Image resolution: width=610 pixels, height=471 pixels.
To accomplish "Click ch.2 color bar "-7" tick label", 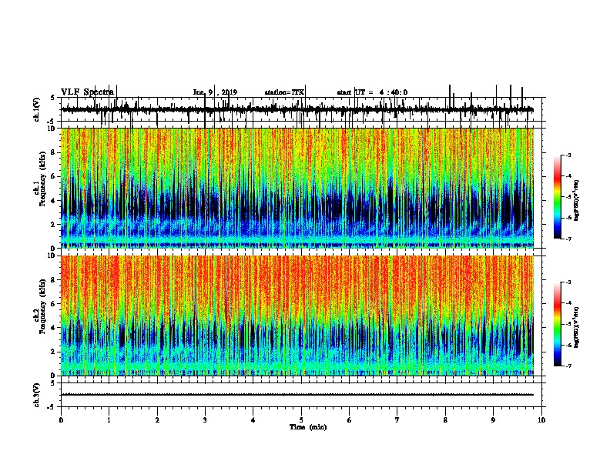I will pyautogui.click(x=568, y=366).
